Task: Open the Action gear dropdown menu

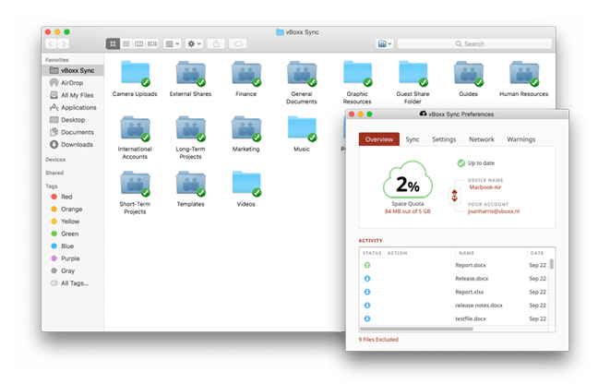Action: click(195, 43)
